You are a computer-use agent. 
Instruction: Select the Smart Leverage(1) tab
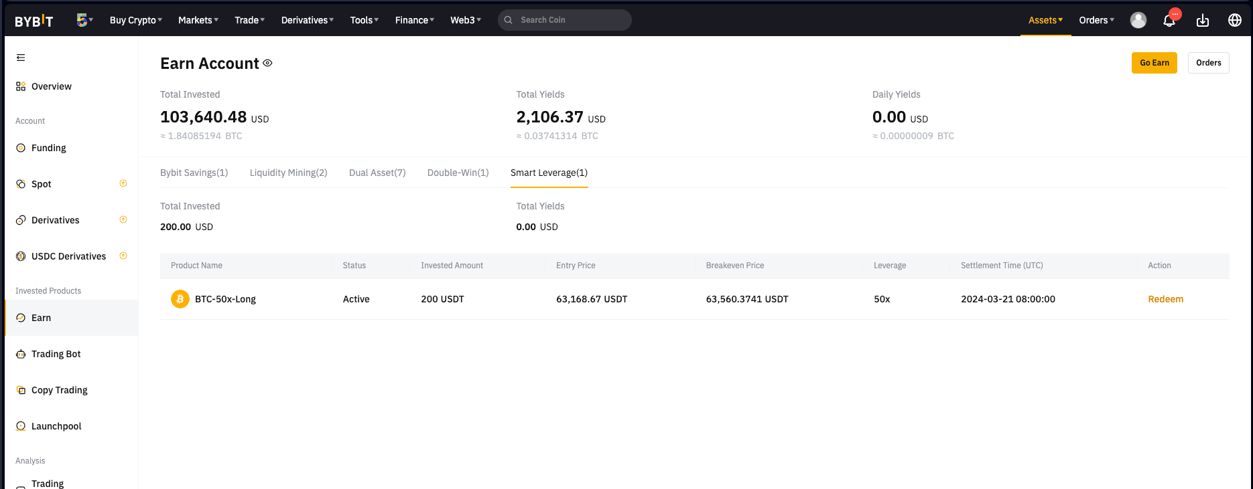click(549, 173)
